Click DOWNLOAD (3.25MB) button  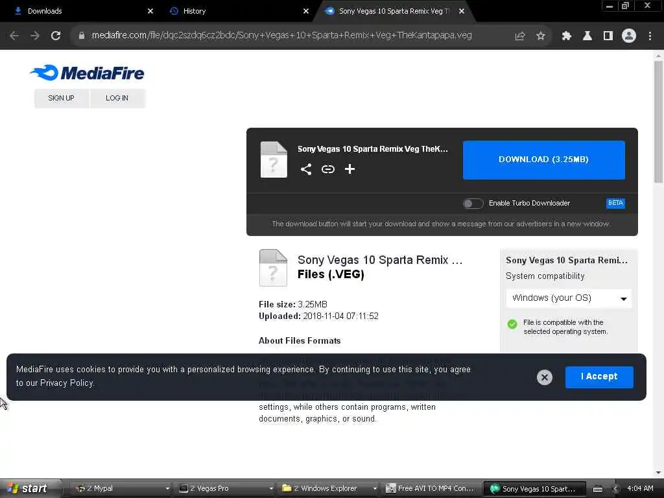pyautogui.click(x=544, y=160)
